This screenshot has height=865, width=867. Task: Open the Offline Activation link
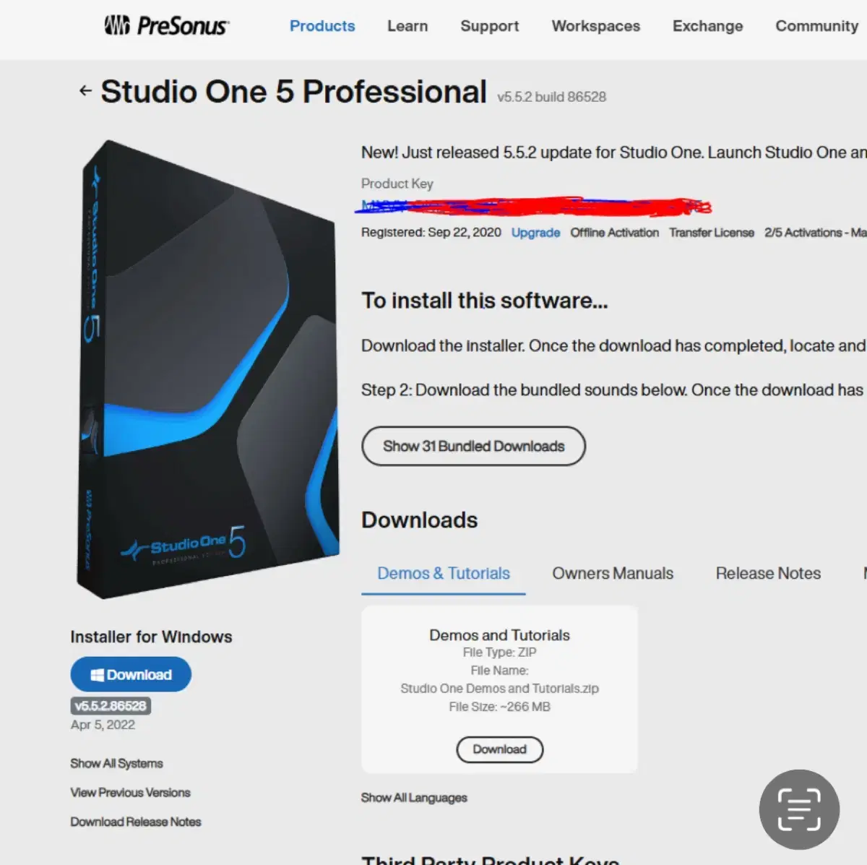pyautogui.click(x=614, y=233)
